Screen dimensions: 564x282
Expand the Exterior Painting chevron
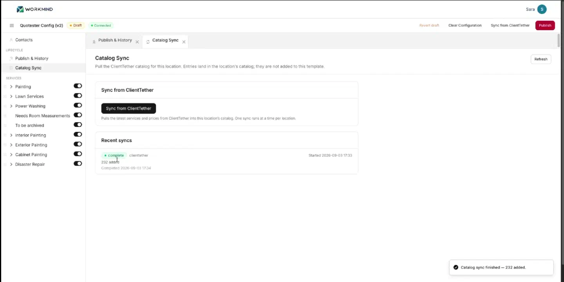click(x=11, y=145)
